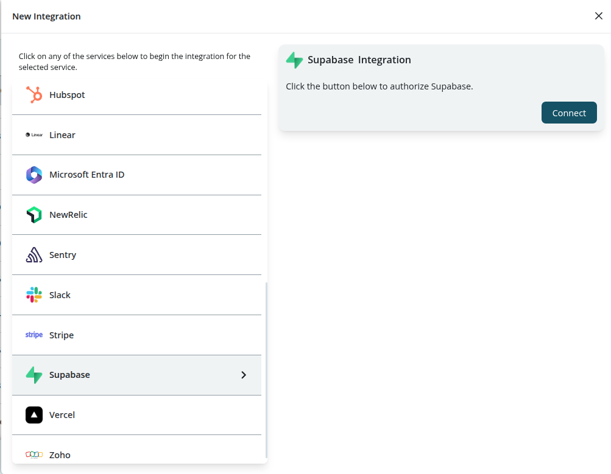This screenshot has height=474, width=611.
Task: Choose the Slack service label
Action: coord(60,295)
